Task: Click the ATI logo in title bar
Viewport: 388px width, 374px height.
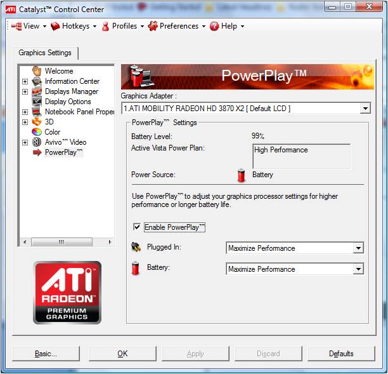Action: pyautogui.click(x=11, y=10)
